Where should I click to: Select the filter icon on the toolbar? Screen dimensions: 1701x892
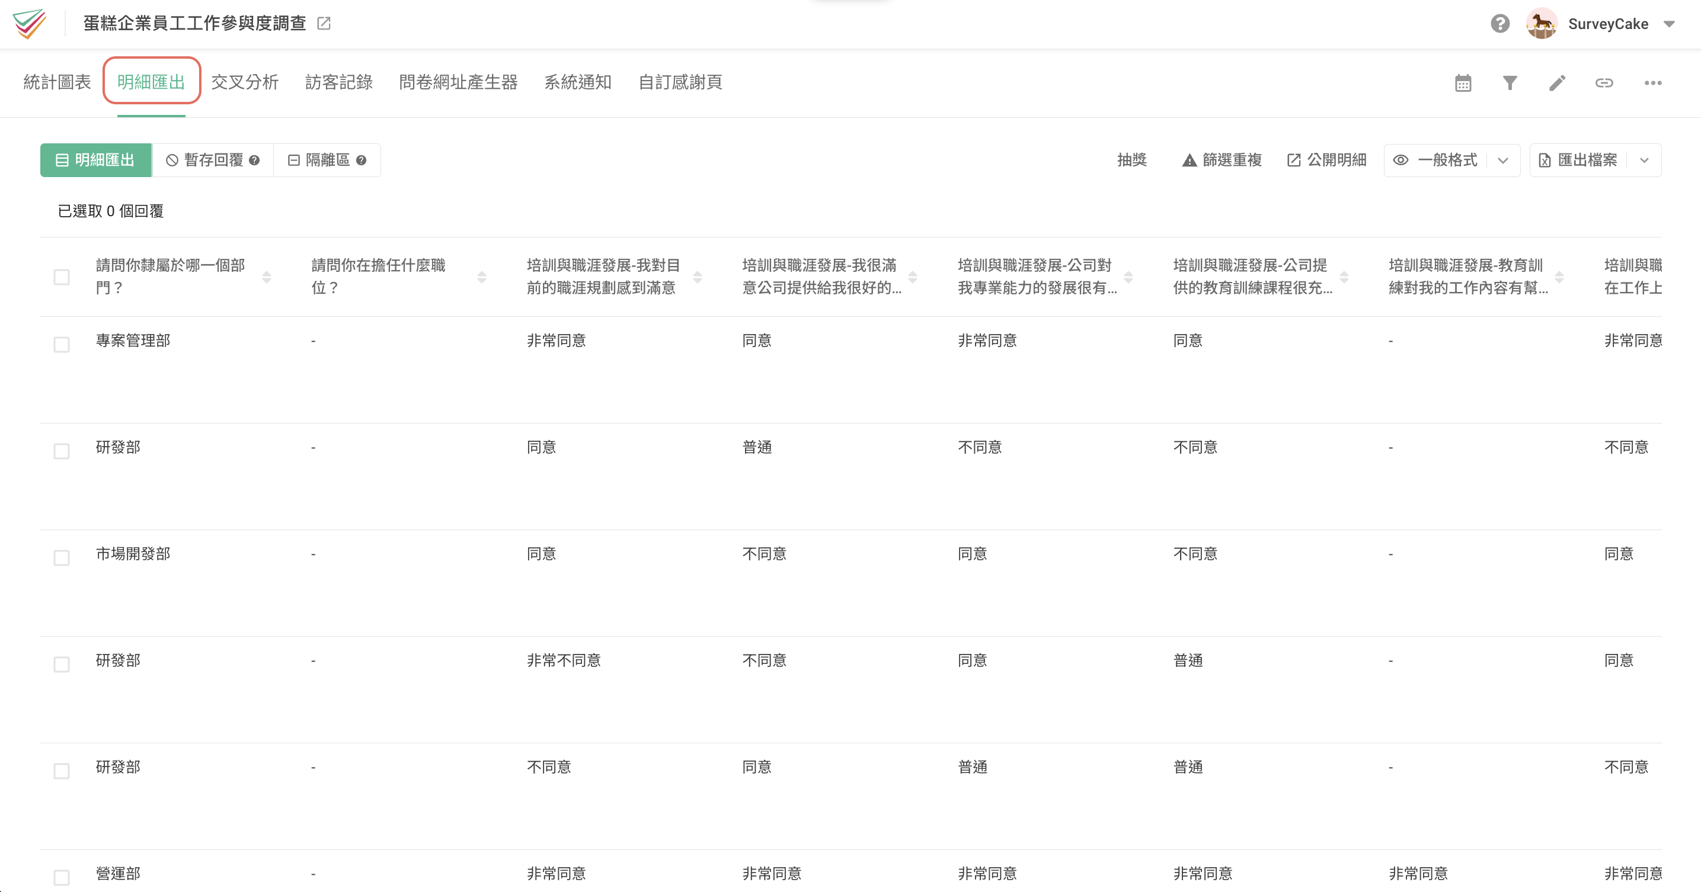tap(1510, 82)
